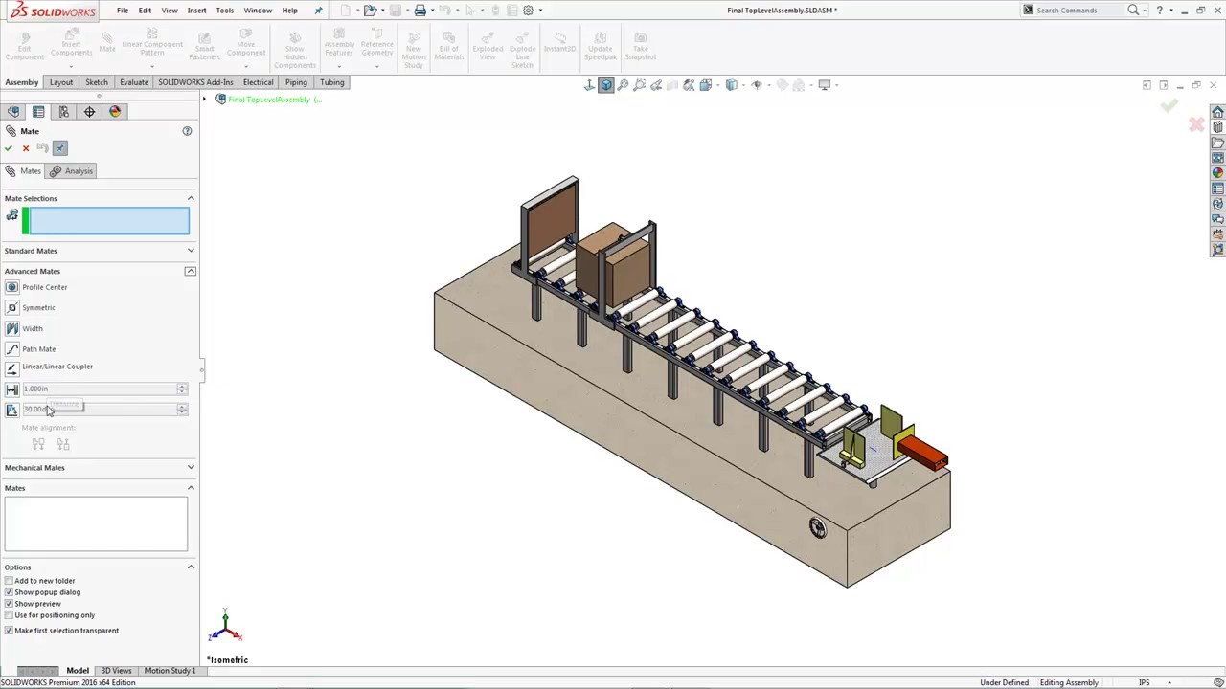The height and width of the screenshot is (689, 1226).
Task: Activate the Distance mate icon
Action: coord(11,389)
